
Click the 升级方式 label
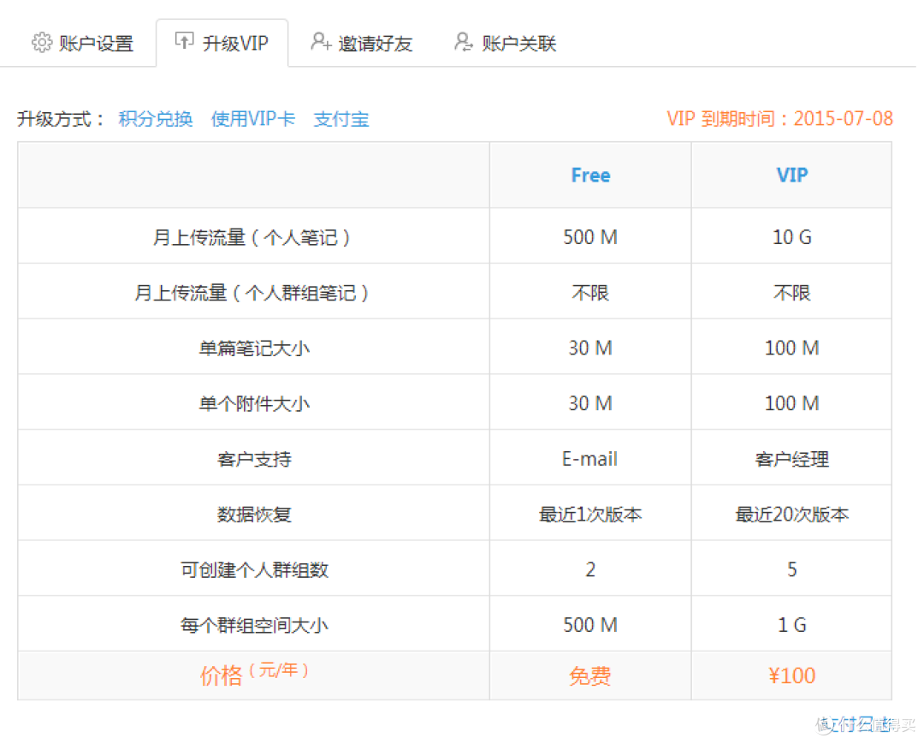(61, 119)
